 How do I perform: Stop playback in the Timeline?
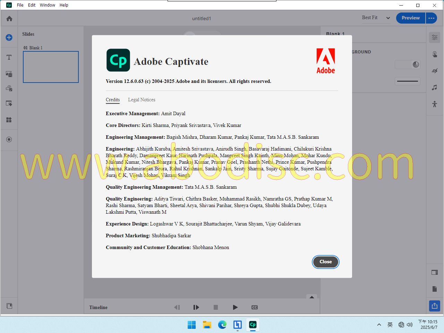[x=216, y=307]
